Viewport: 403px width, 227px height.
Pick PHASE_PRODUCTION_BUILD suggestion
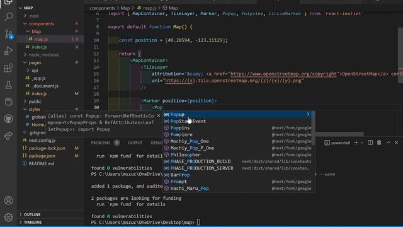pyautogui.click(x=237, y=161)
